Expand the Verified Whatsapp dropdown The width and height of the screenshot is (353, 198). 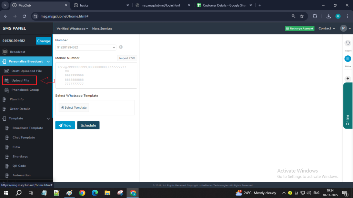point(72,29)
